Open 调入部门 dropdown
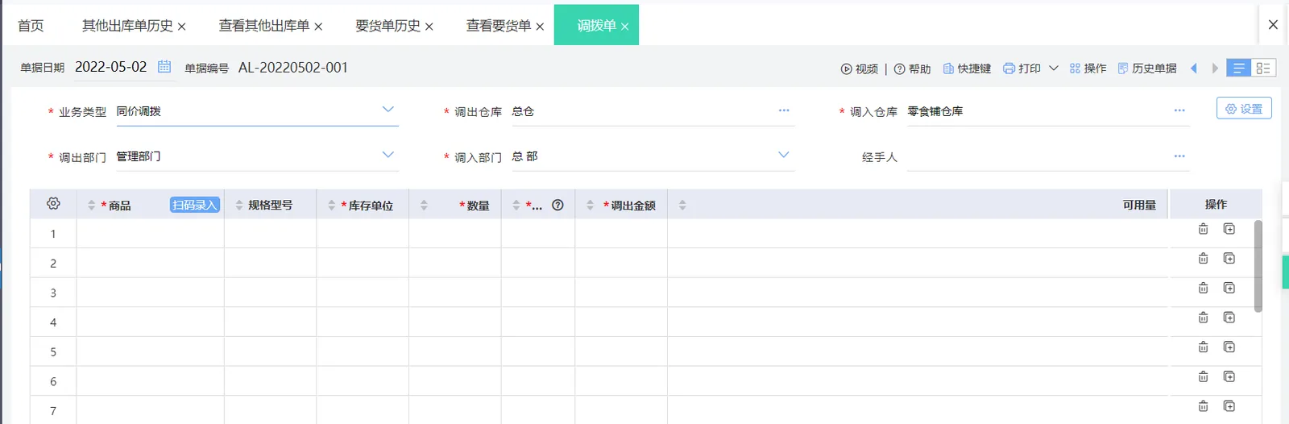Viewport: 1289px width, 424px height. tap(783, 155)
